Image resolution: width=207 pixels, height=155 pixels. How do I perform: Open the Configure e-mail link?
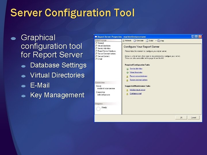point(136,94)
